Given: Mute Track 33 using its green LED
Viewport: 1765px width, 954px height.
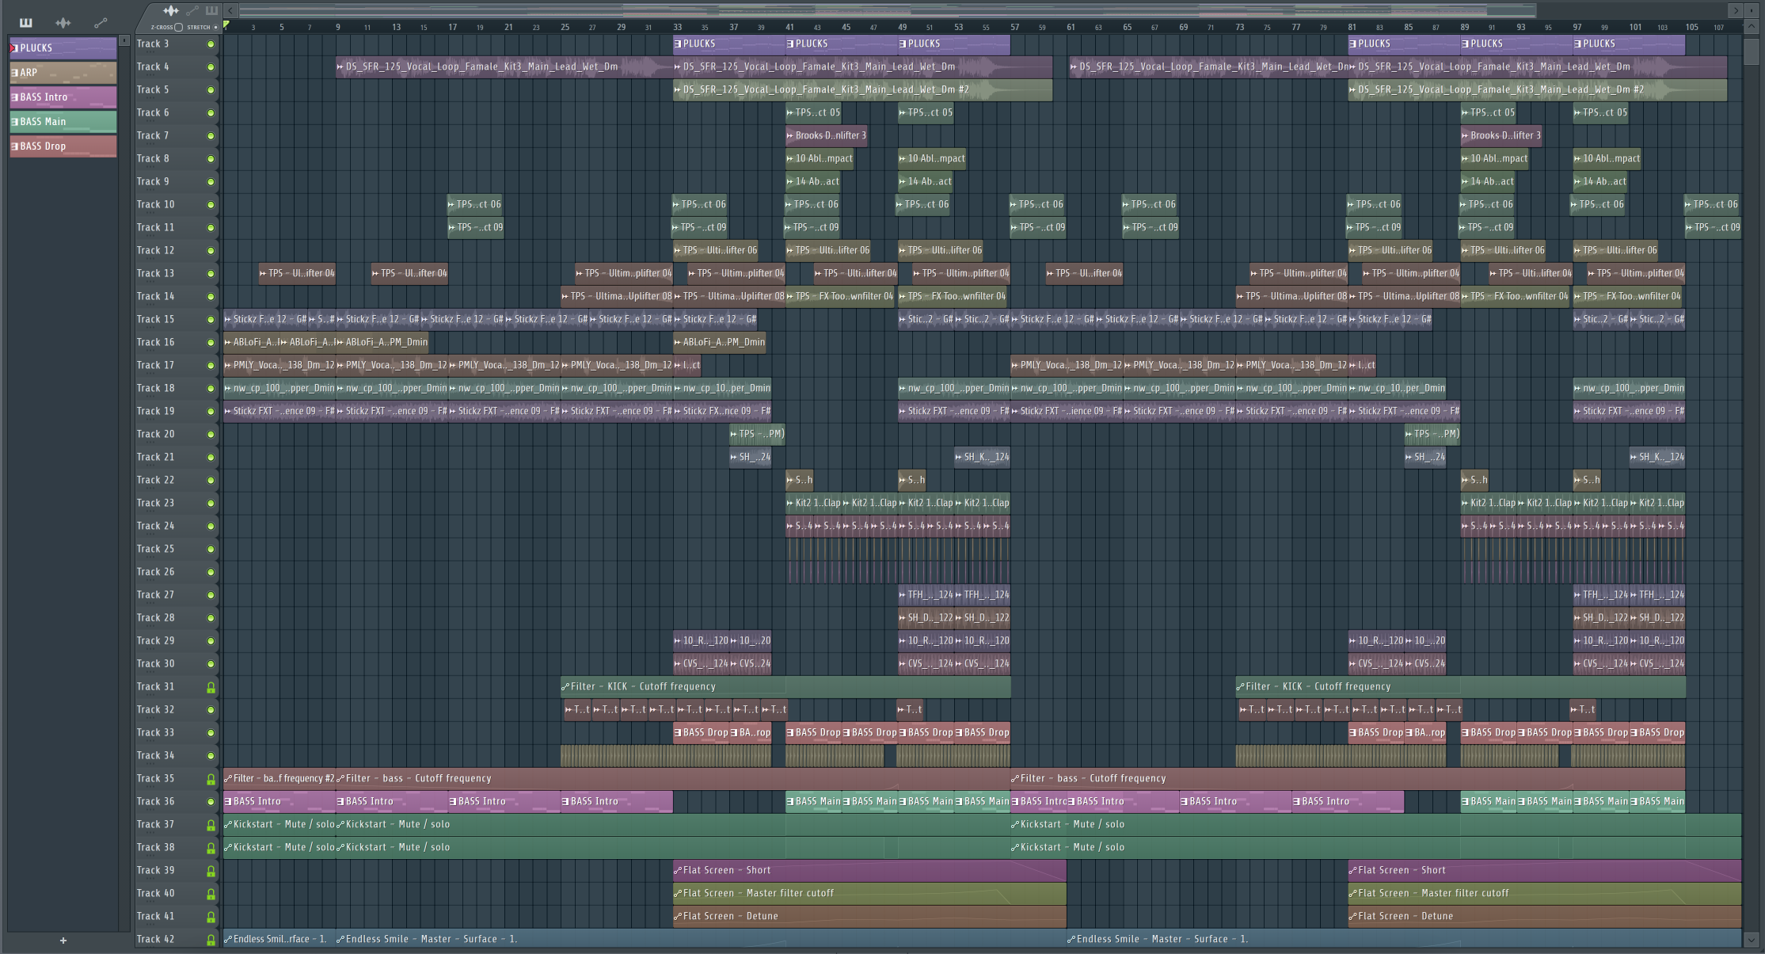Looking at the screenshot, I should [x=211, y=733].
